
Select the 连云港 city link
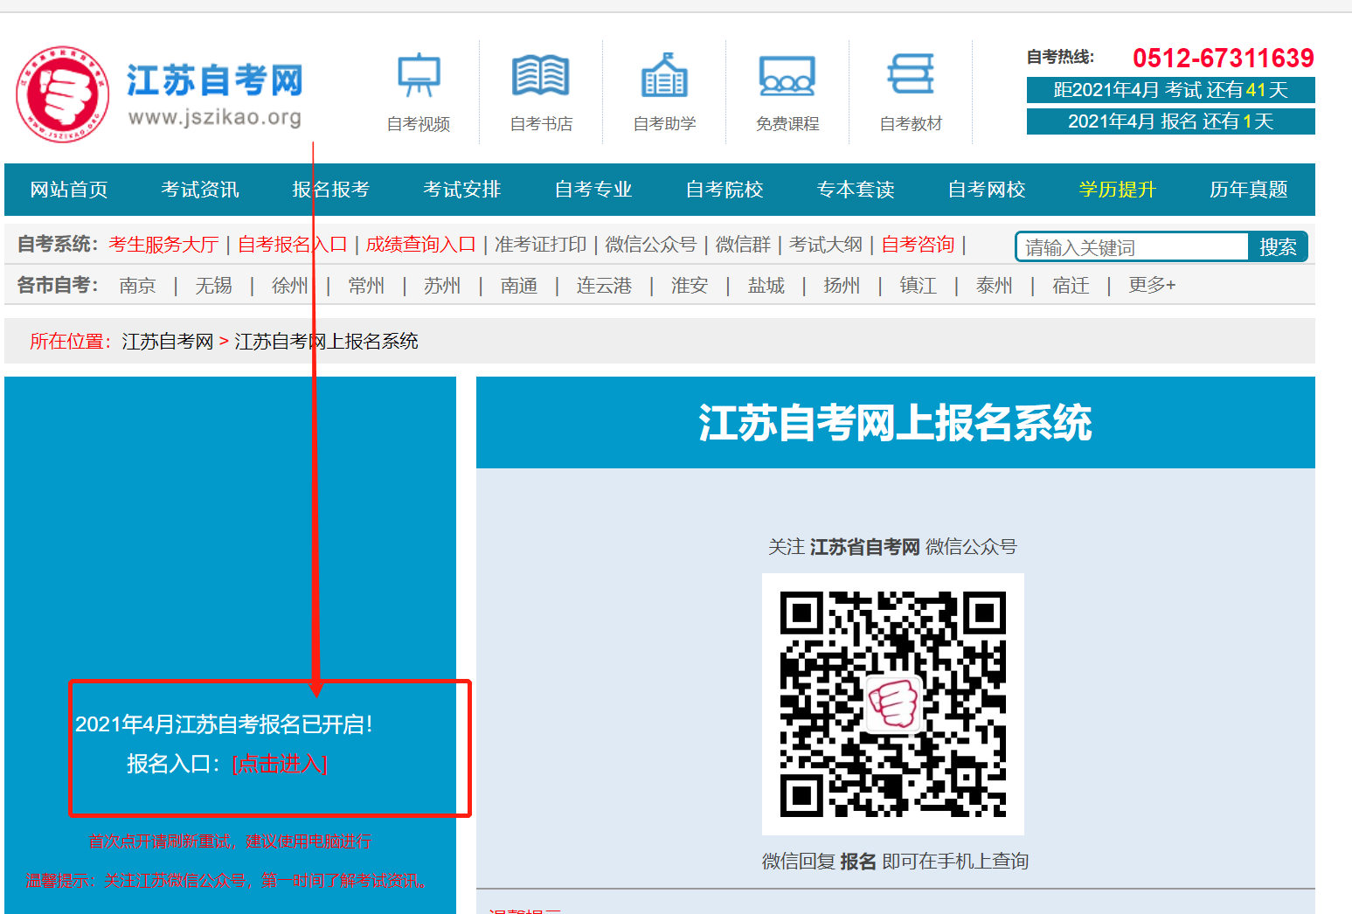(604, 286)
